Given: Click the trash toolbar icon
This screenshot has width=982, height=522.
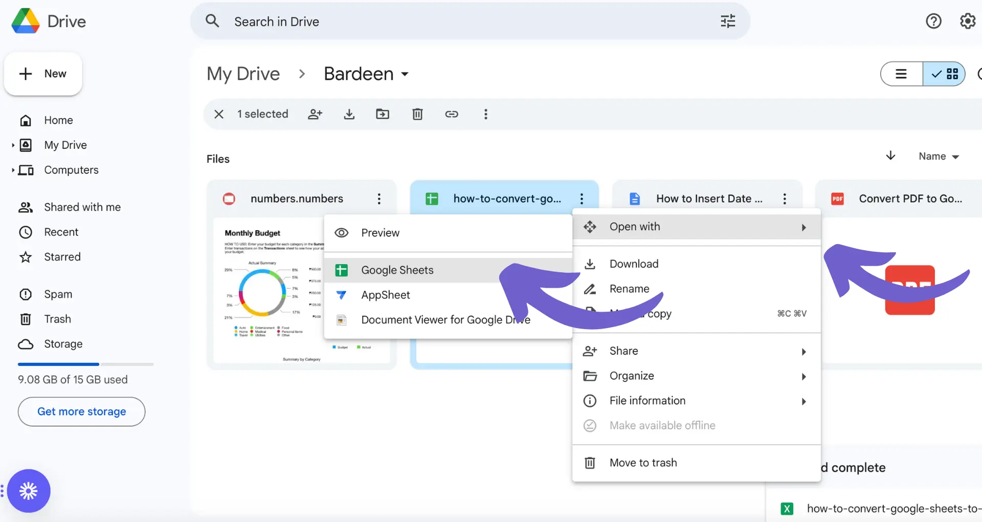Looking at the screenshot, I should [417, 114].
